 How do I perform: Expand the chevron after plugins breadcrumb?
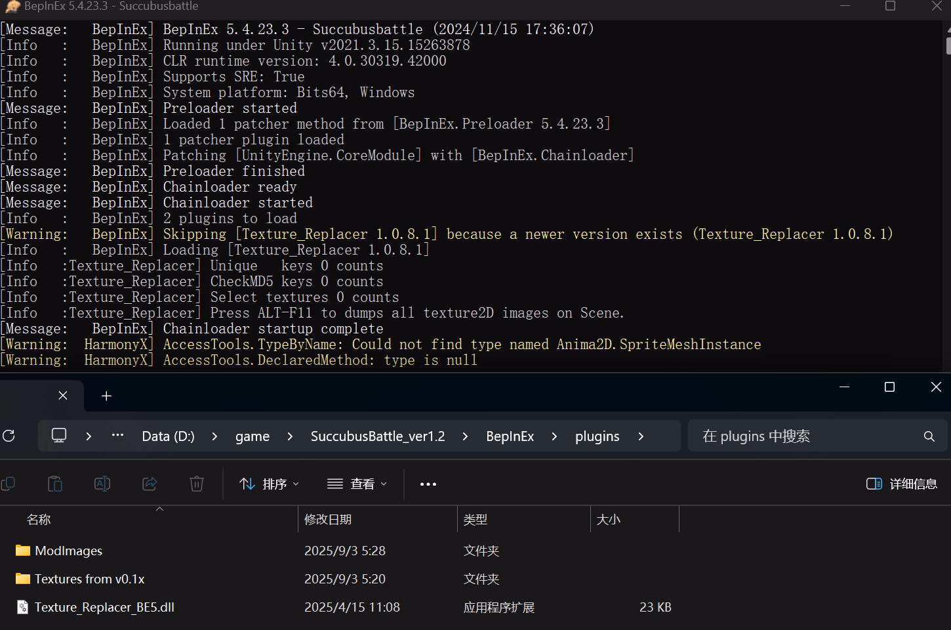[641, 436]
